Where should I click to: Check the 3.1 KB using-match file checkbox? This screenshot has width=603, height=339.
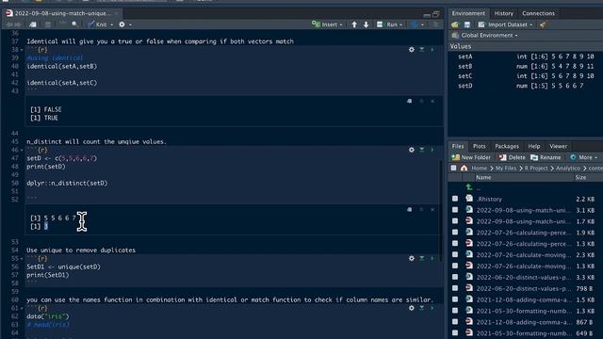pos(455,210)
